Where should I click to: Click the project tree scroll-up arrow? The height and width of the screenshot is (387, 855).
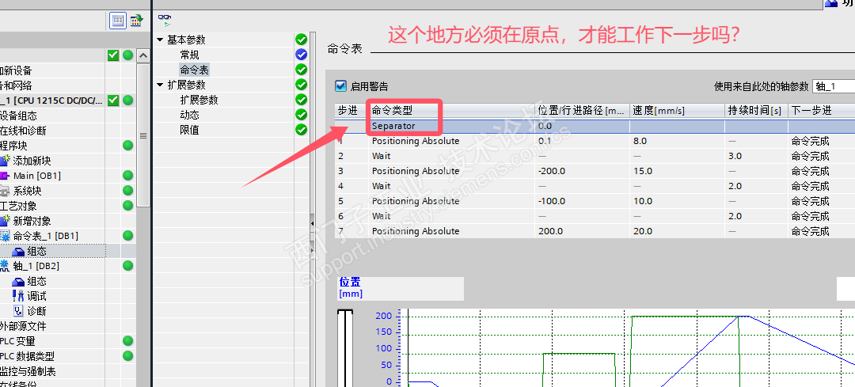coord(142,55)
